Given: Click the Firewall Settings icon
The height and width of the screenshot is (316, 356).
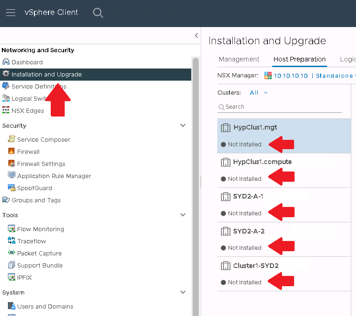Looking at the screenshot, I should (x=12, y=163).
